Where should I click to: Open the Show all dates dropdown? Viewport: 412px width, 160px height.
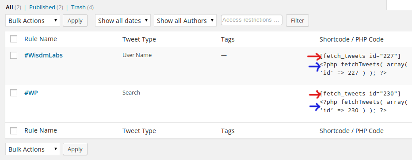[123, 20]
